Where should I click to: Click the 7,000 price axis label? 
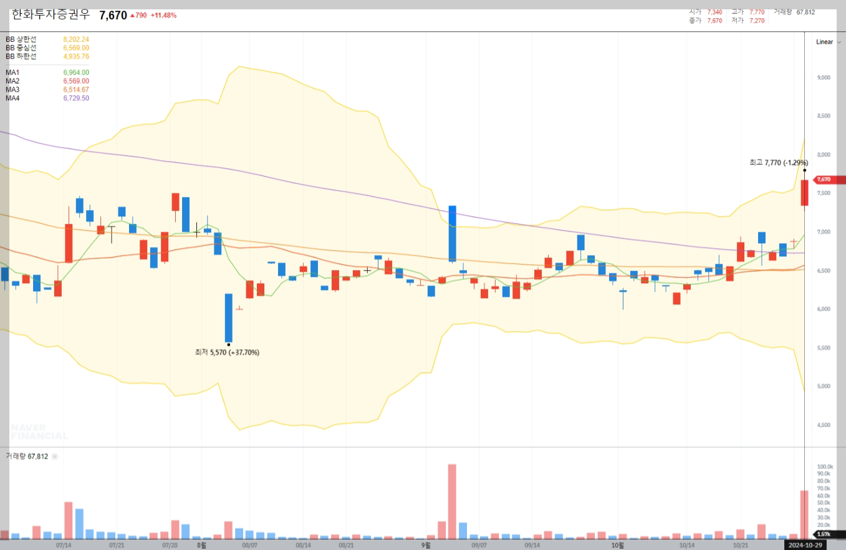click(x=823, y=232)
